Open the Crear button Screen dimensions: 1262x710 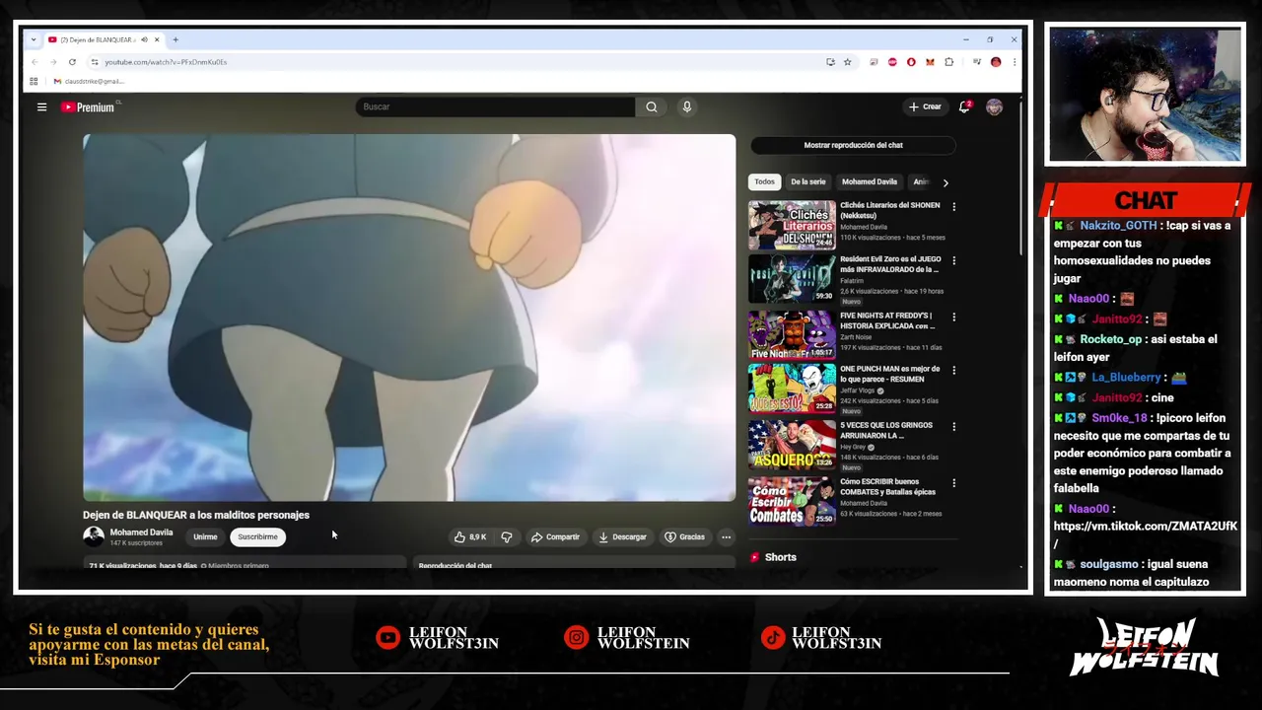(925, 106)
